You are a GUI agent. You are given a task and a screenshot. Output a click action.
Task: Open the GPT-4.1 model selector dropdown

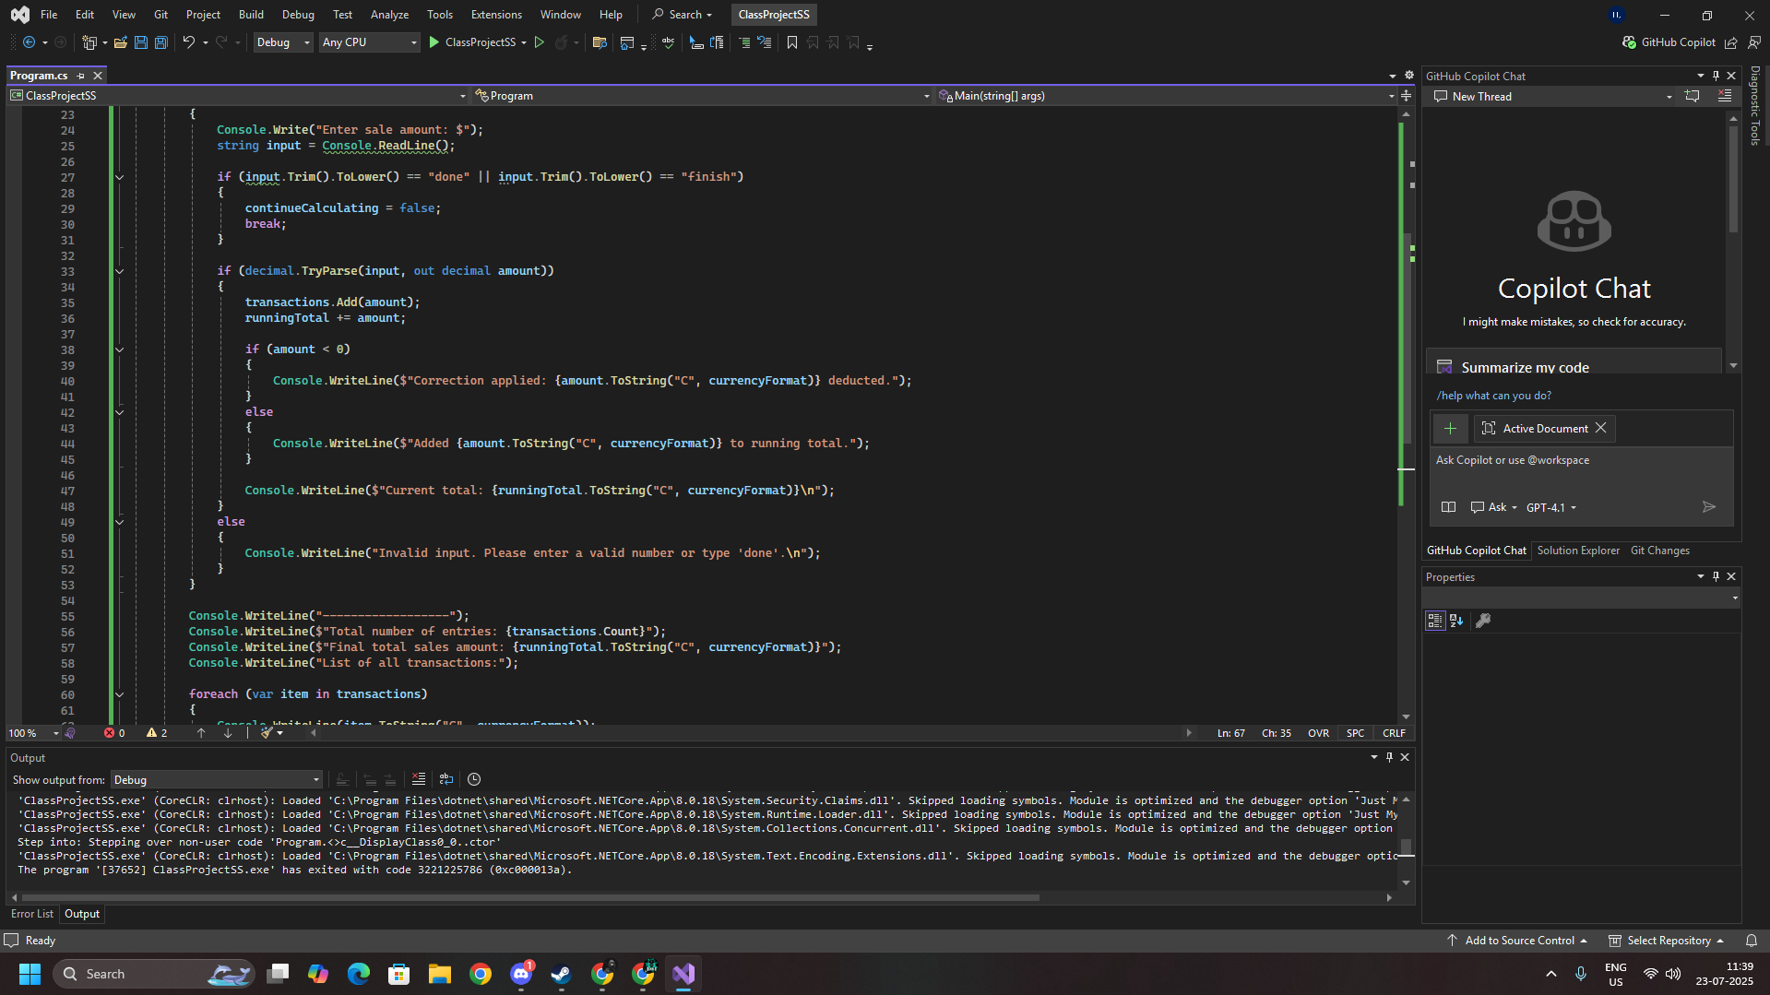pyautogui.click(x=1550, y=507)
